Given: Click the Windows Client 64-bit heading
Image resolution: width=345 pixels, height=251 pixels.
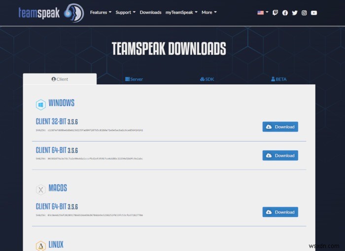Looking at the screenshot, I should coord(57,150).
